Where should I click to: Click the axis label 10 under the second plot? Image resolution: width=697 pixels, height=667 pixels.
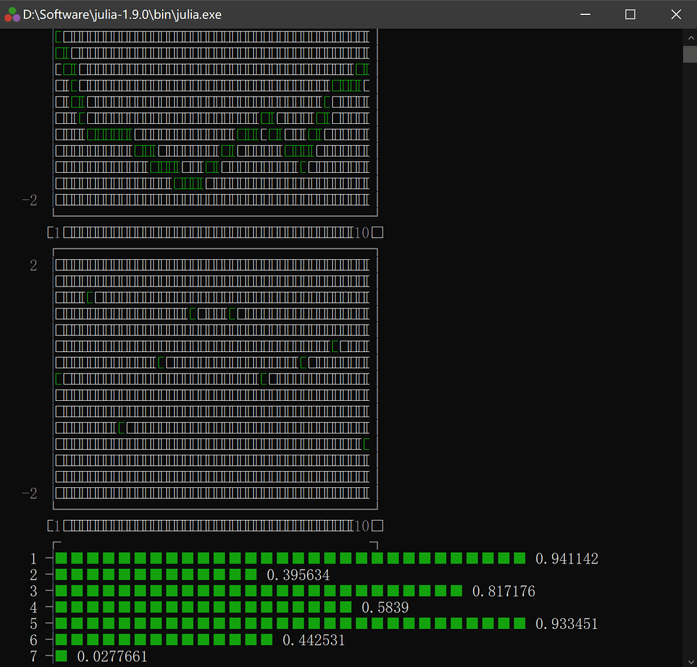pyautogui.click(x=361, y=525)
